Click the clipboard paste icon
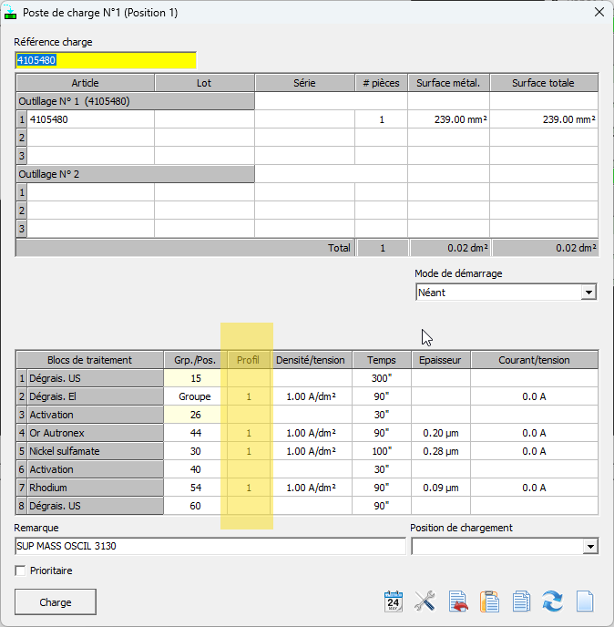 [489, 601]
